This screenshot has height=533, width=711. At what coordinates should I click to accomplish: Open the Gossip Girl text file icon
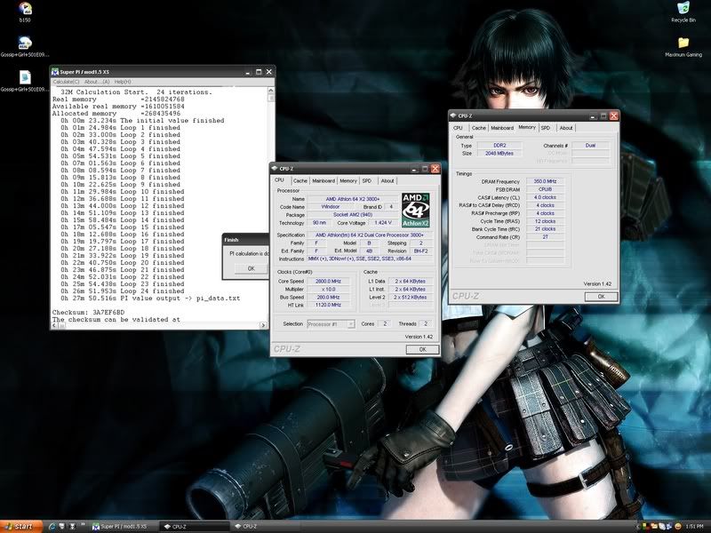[x=26, y=78]
